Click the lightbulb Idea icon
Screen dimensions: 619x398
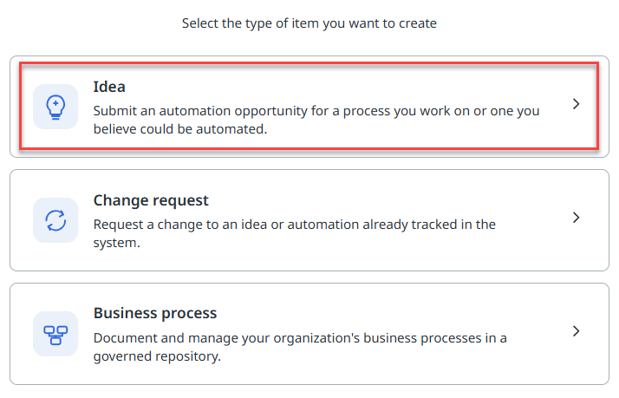tap(55, 107)
